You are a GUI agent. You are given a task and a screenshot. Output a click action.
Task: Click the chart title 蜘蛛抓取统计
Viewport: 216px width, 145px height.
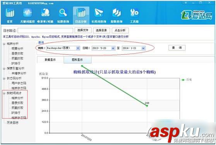115,72
